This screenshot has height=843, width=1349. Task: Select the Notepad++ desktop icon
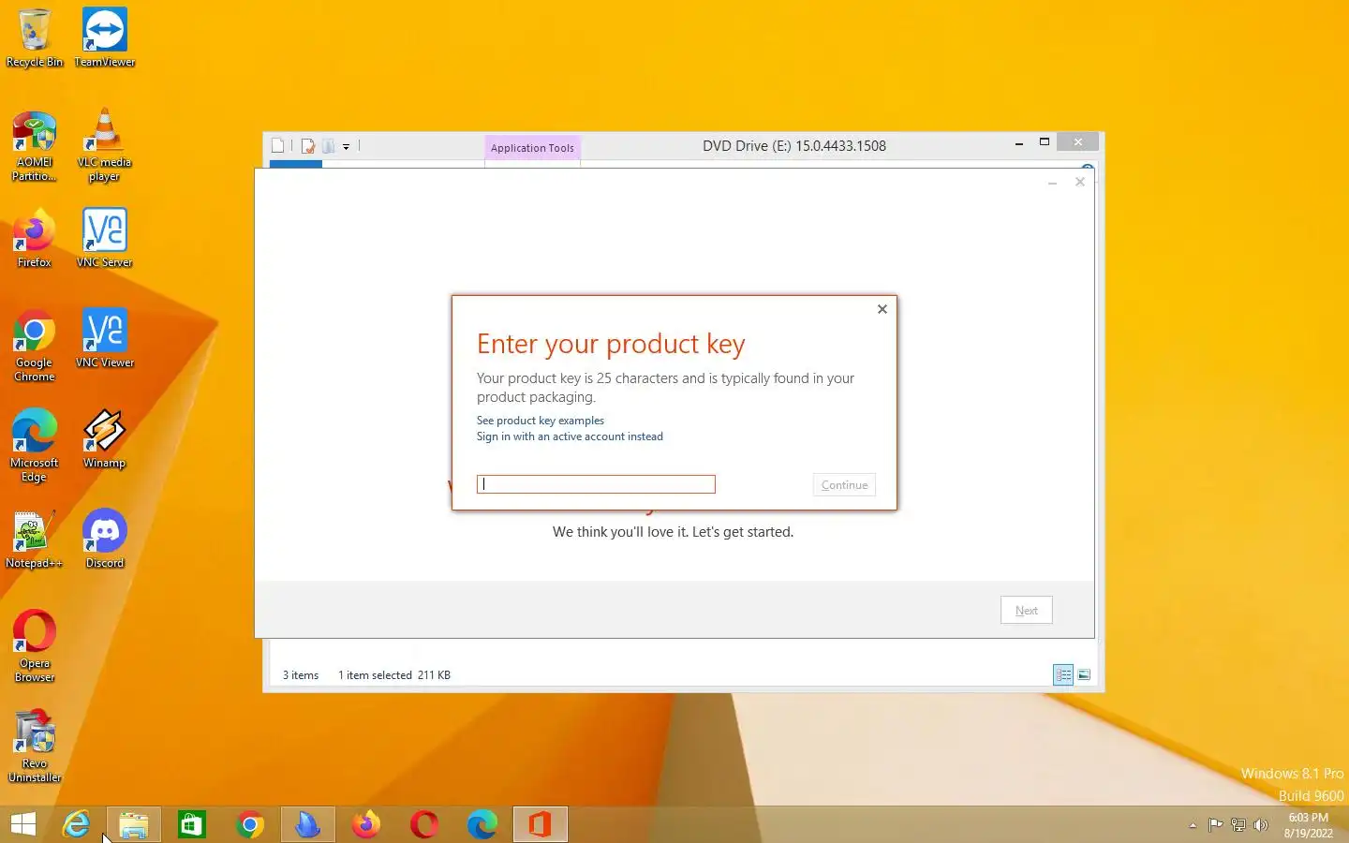35,540
